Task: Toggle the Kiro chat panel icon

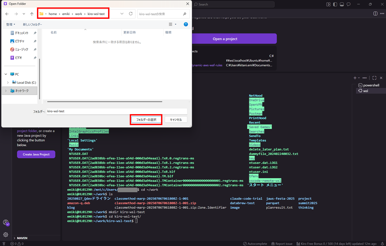Action: pos(349,4)
